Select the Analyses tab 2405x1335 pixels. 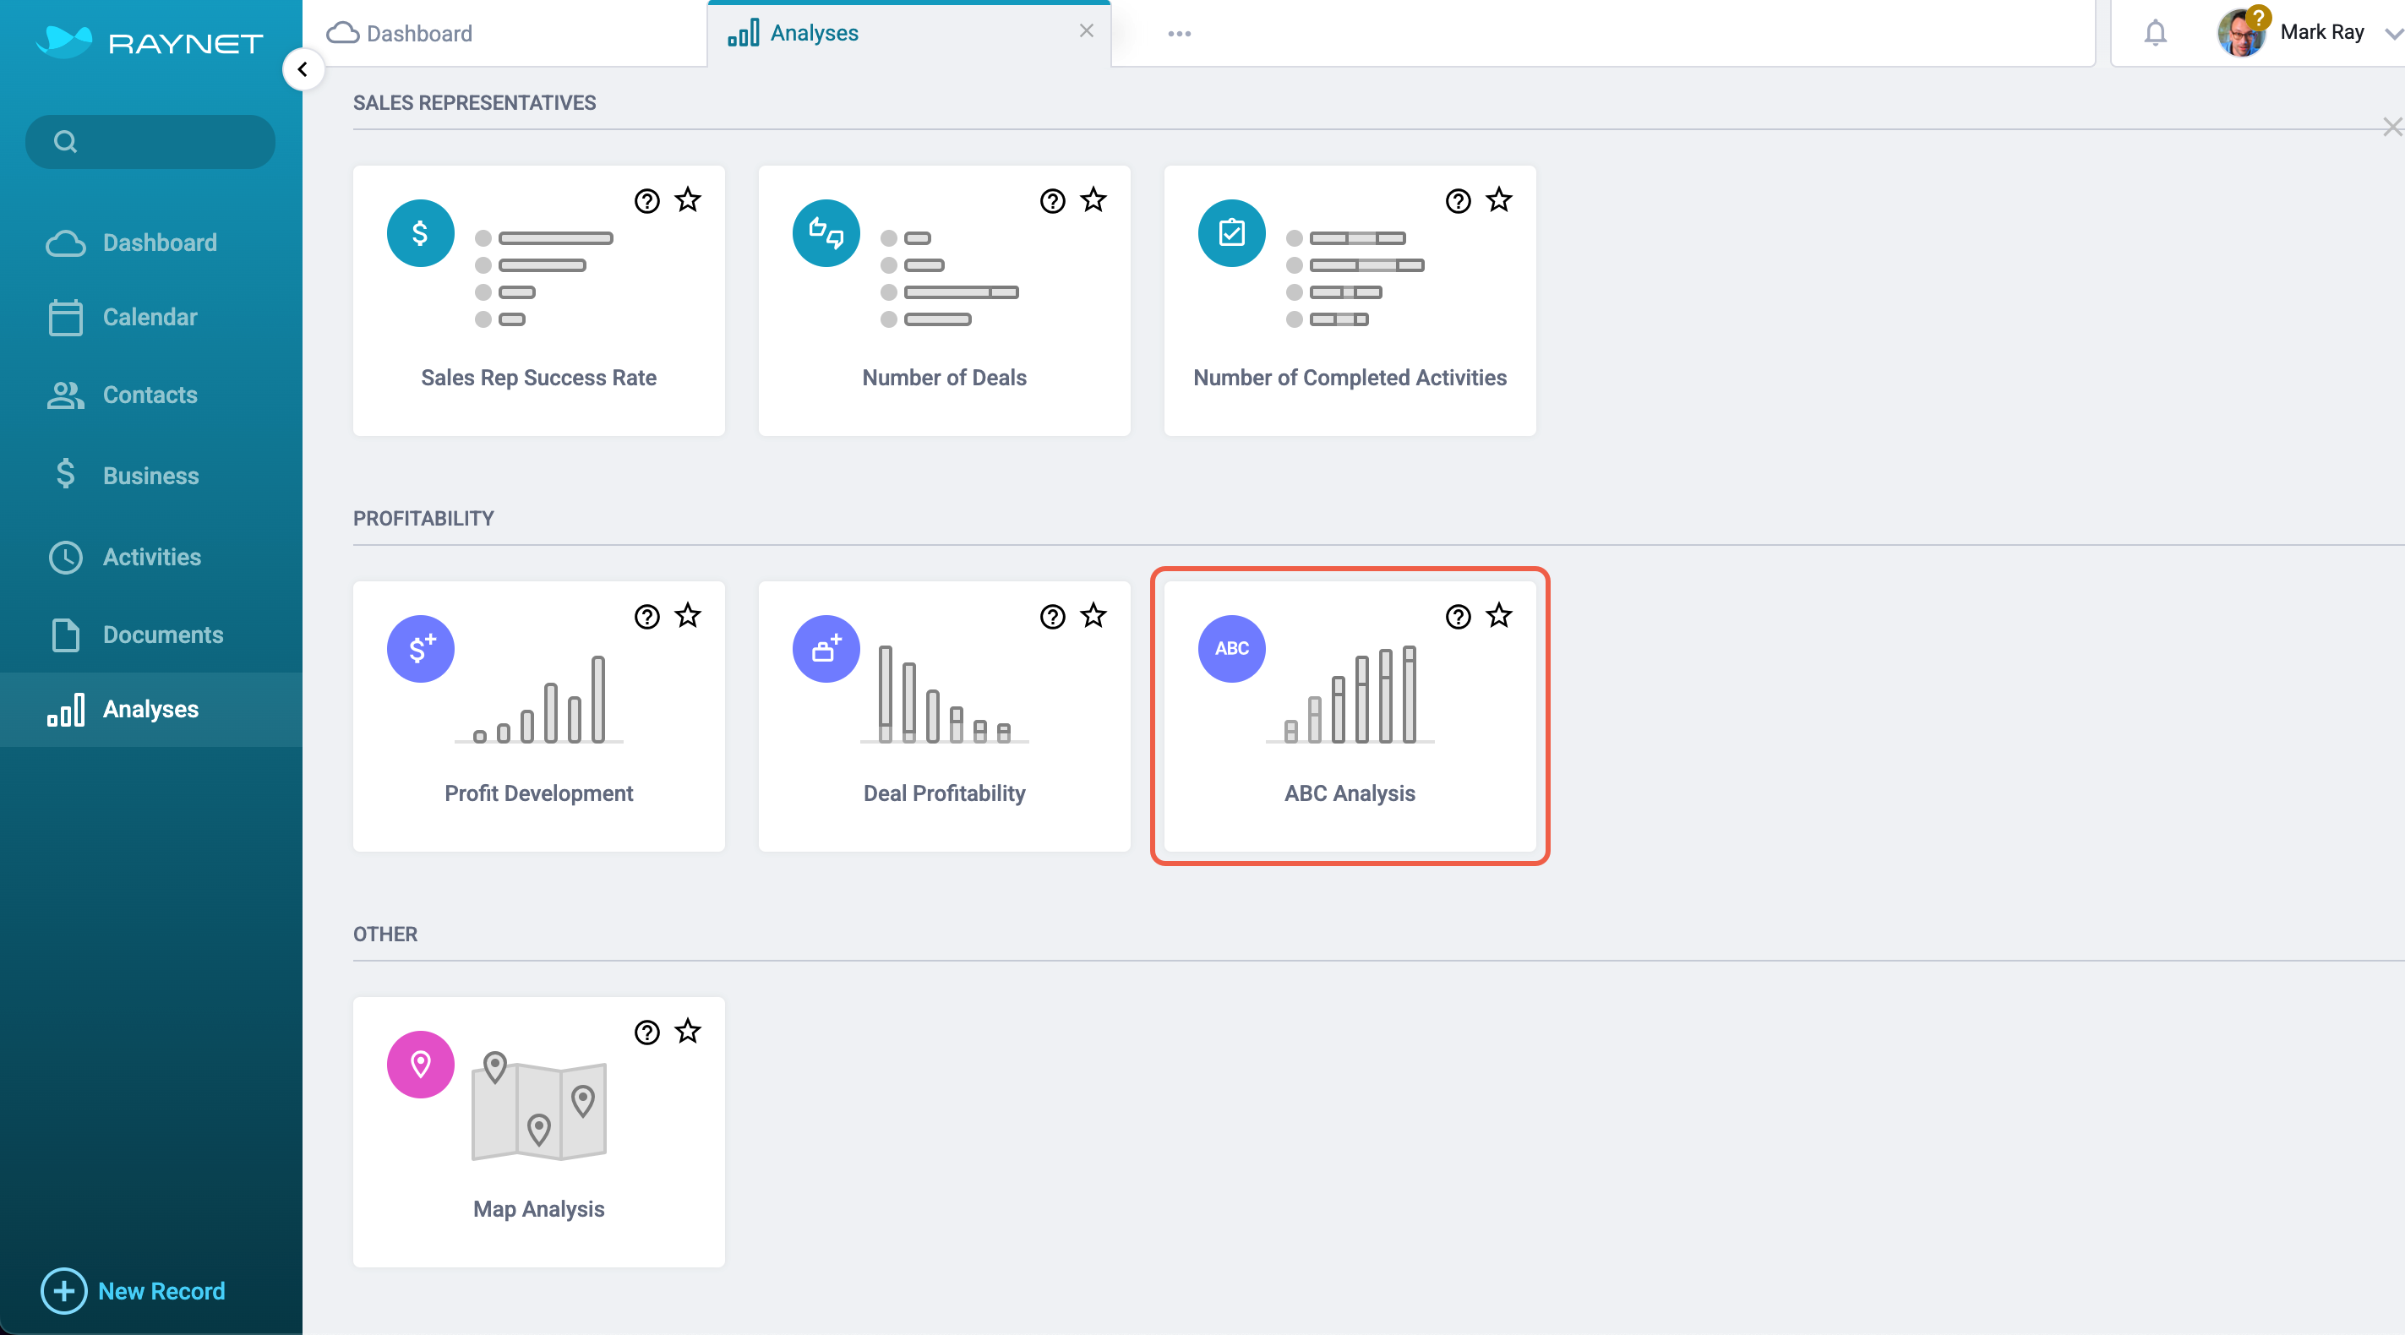point(813,33)
